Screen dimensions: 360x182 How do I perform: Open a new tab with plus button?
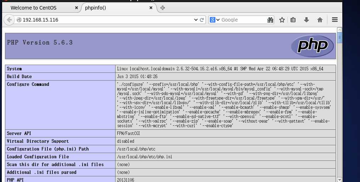[163, 8]
